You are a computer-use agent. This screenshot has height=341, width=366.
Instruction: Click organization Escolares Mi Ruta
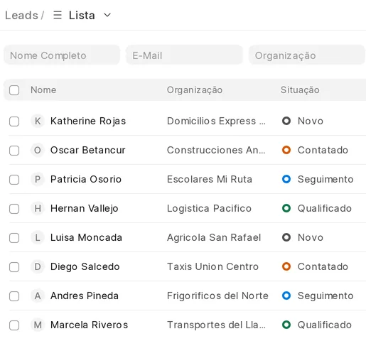210,179
